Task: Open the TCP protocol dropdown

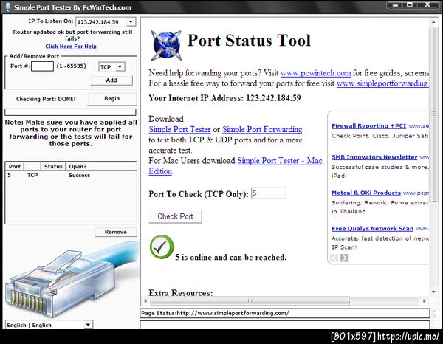Action: click(120, 66)
